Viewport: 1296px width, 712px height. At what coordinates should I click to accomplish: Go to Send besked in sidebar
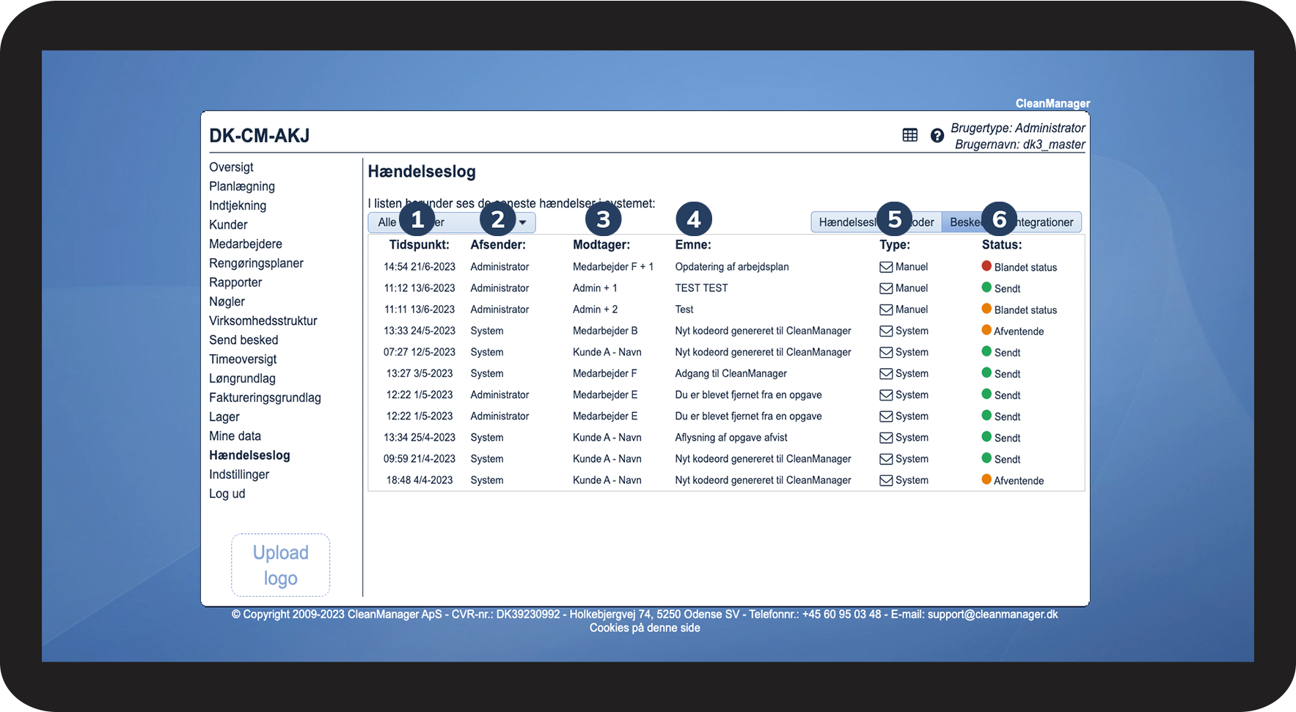click(244, 340)
